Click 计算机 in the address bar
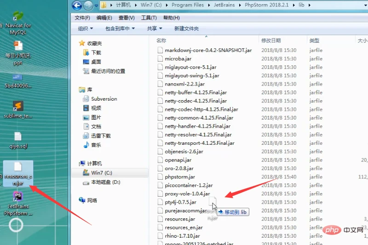 123,5
